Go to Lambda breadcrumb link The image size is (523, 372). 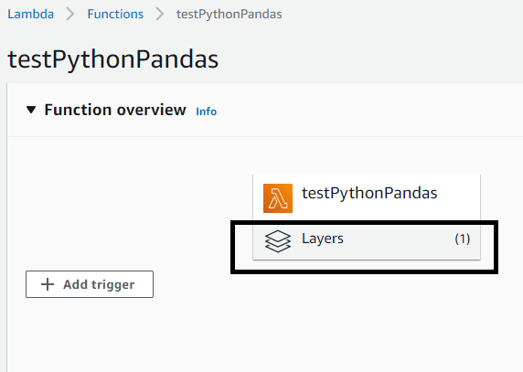(x=31, y=14)
